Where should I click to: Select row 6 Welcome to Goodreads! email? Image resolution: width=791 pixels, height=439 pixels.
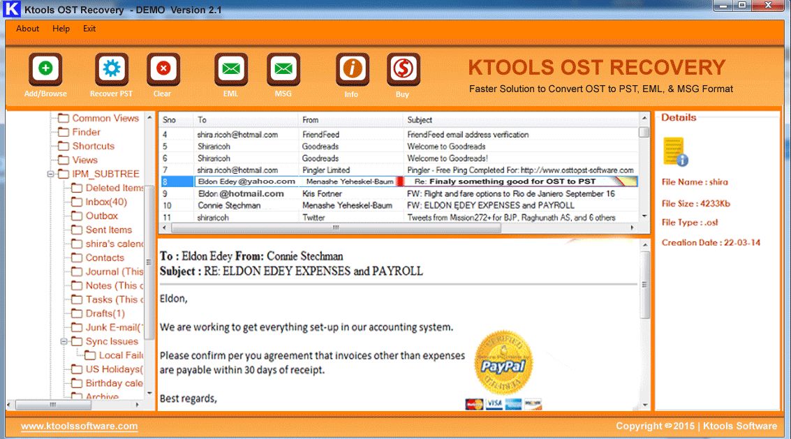[399, 158]
